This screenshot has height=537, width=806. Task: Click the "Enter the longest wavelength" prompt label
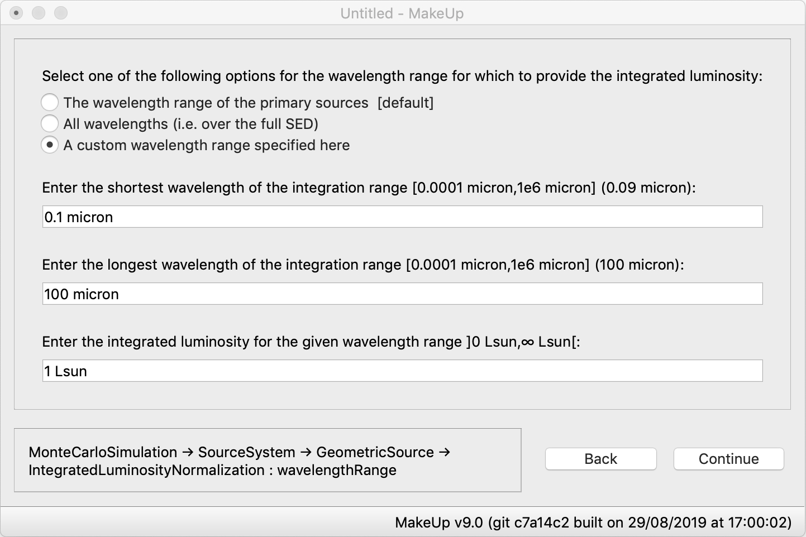pyautogui.click(x=363, y=265)
